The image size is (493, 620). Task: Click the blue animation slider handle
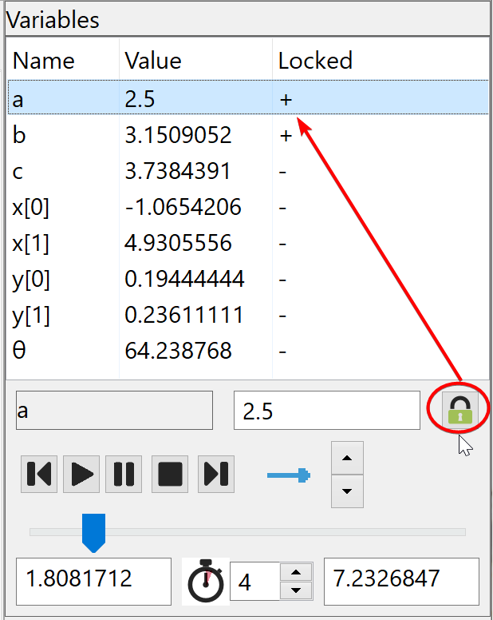(94, 531)
